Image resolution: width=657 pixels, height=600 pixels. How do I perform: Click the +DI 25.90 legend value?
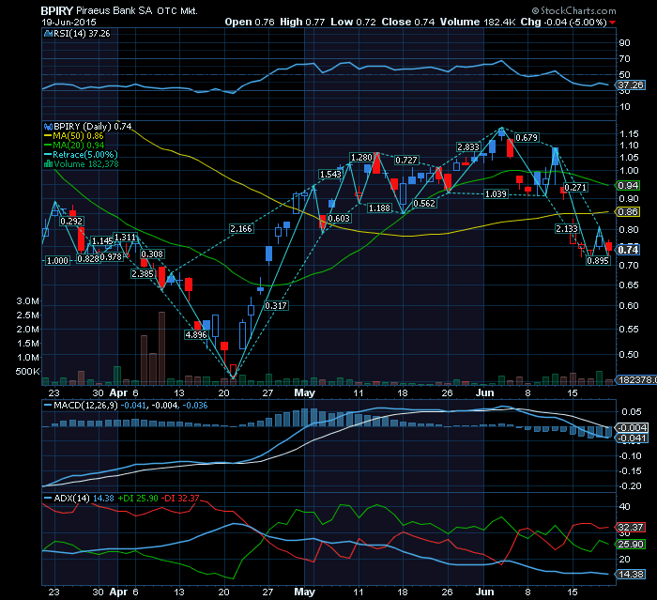138,498
